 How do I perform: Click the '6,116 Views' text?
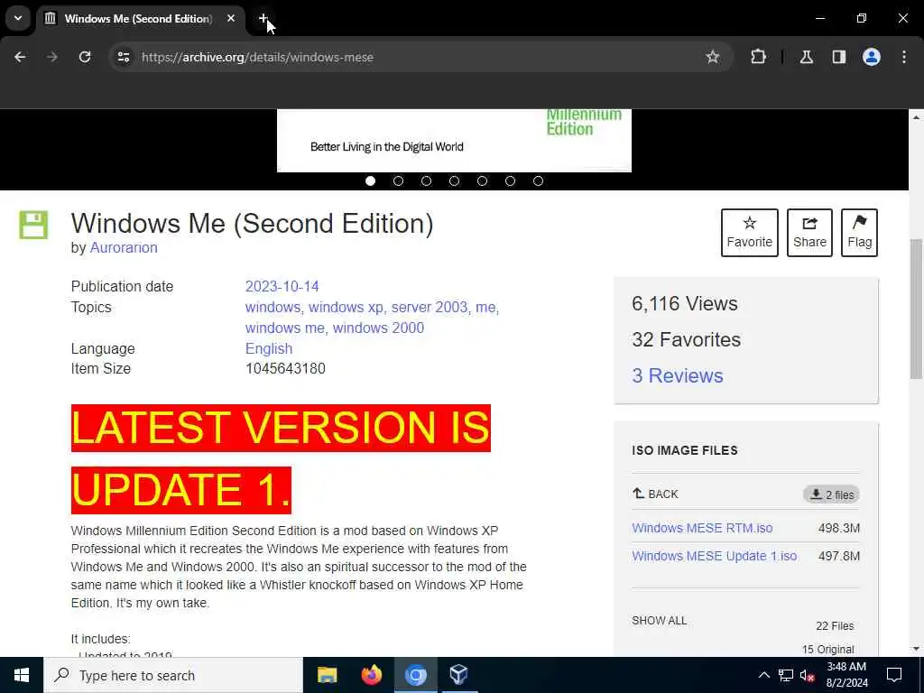[x=685, y=303]
